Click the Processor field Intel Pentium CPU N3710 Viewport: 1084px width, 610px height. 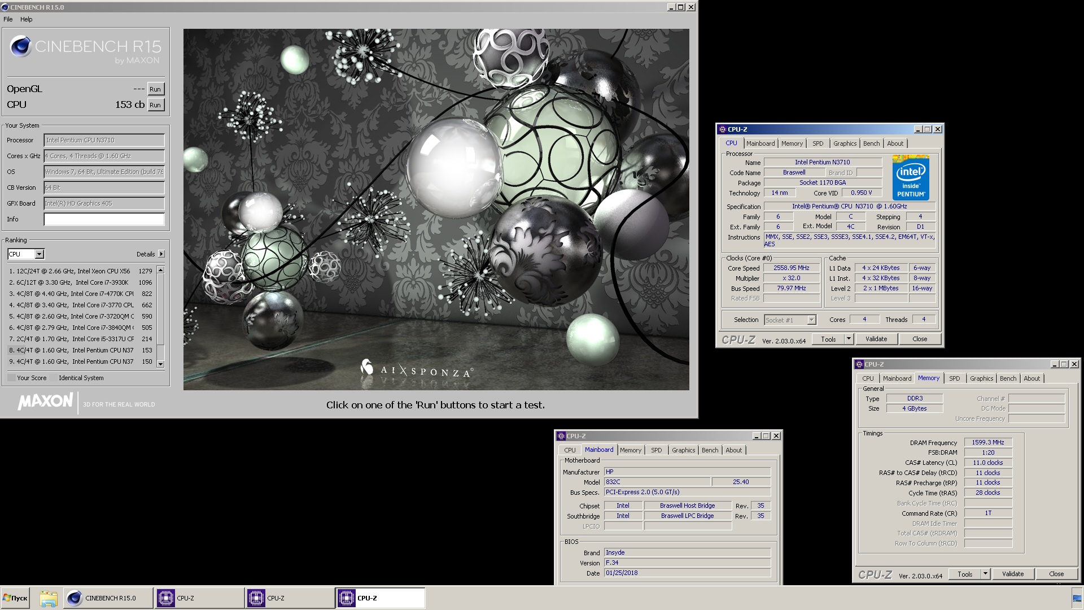click(x=104, y=140)
